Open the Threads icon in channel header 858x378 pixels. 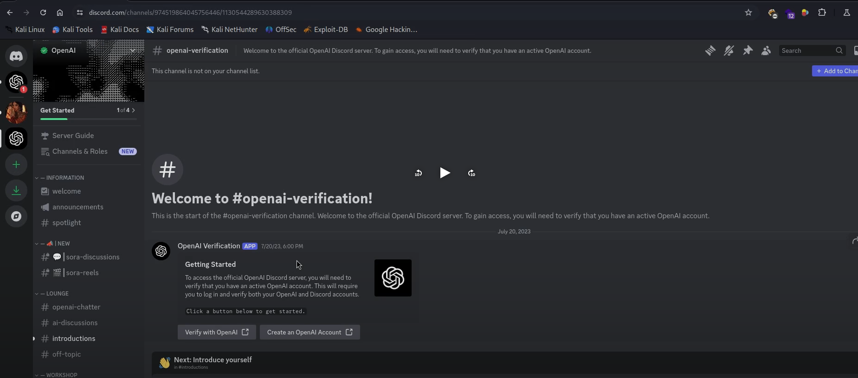tap(710, 50)
